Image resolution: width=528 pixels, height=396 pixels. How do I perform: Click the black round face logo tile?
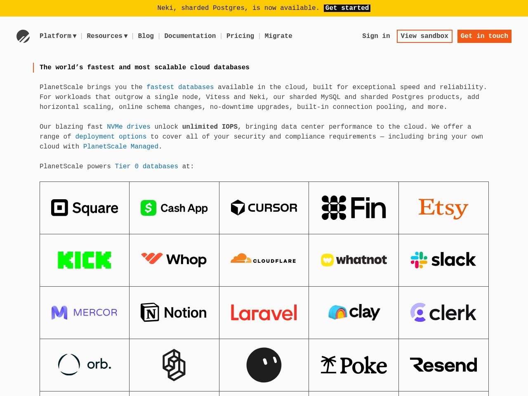(264, 365)
